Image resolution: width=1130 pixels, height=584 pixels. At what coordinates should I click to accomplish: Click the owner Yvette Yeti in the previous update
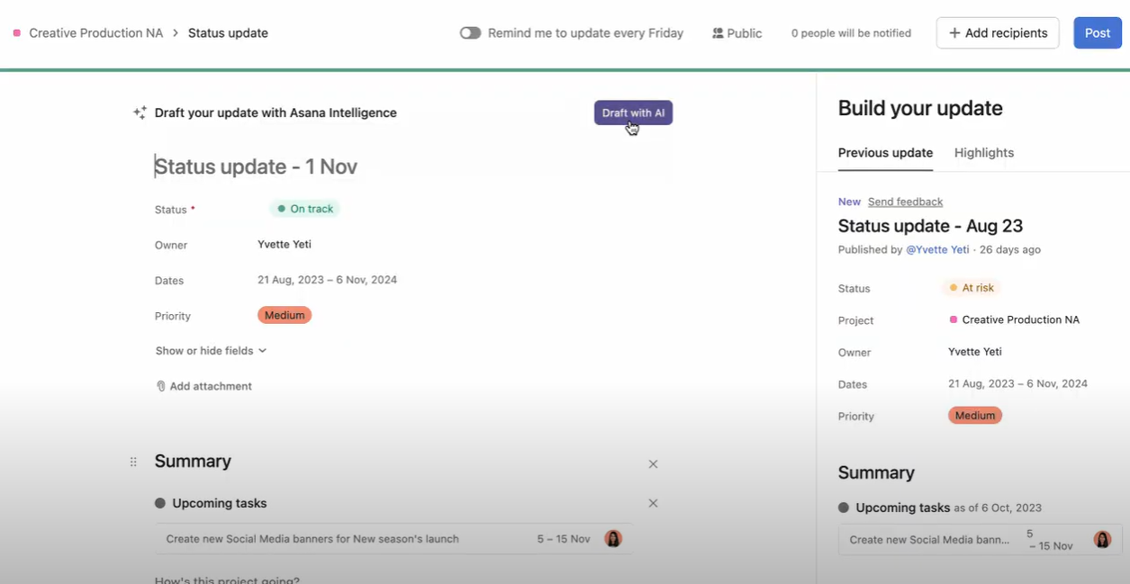coord(975,352)
